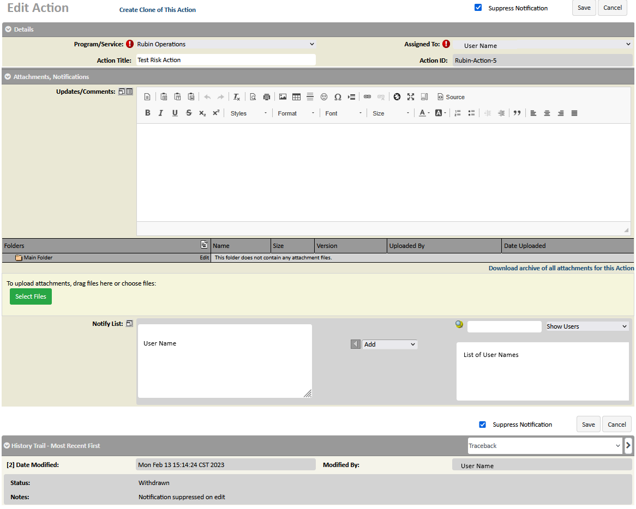Open the text color picker
Screen dimensions: 636x509
pyautogui.click(x=424, y=113)
